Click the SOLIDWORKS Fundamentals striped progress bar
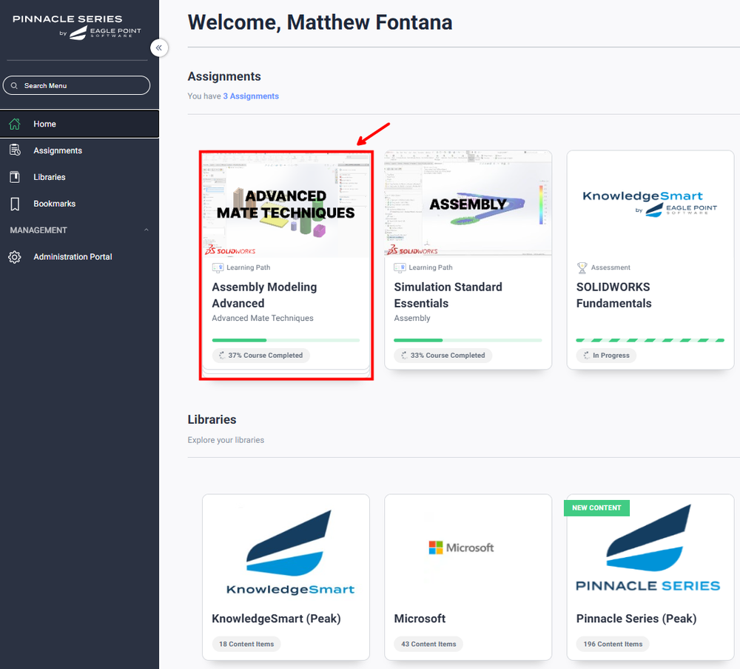Screen dimensions: 740x669 (x=650, y=340)
